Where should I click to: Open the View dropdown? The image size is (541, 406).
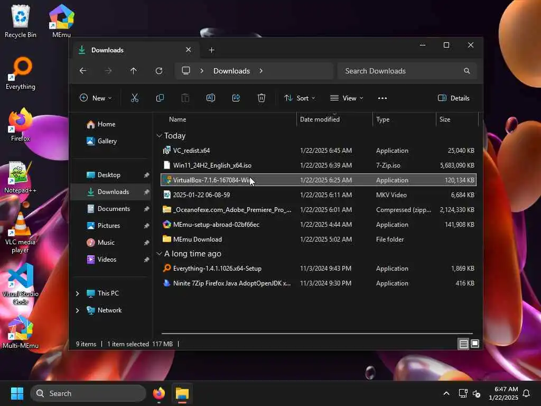pos(347,98)
